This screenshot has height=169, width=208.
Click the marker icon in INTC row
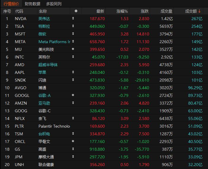pos(73,57)
